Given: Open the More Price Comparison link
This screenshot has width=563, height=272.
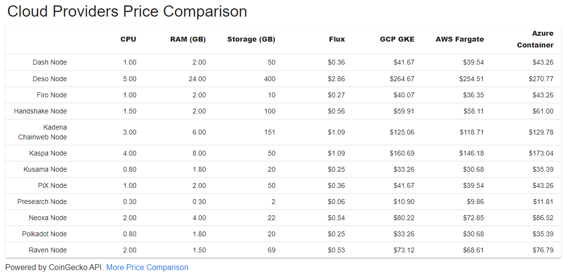Looking at the screenshot, I should [x=147, y=267].
